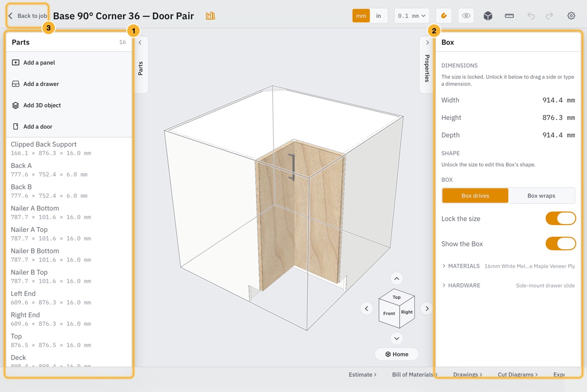Click the Add a drawer icon
The height and width of the screenshot is (392, 587).
[x=16, y=84]
